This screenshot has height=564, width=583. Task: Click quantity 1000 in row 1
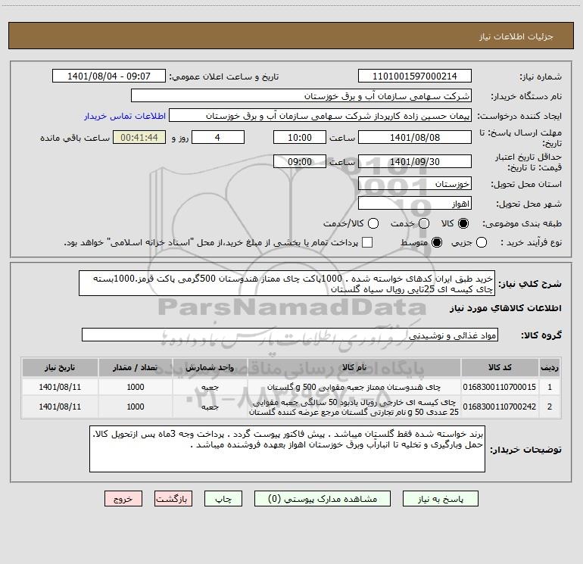tap(136, 387)
